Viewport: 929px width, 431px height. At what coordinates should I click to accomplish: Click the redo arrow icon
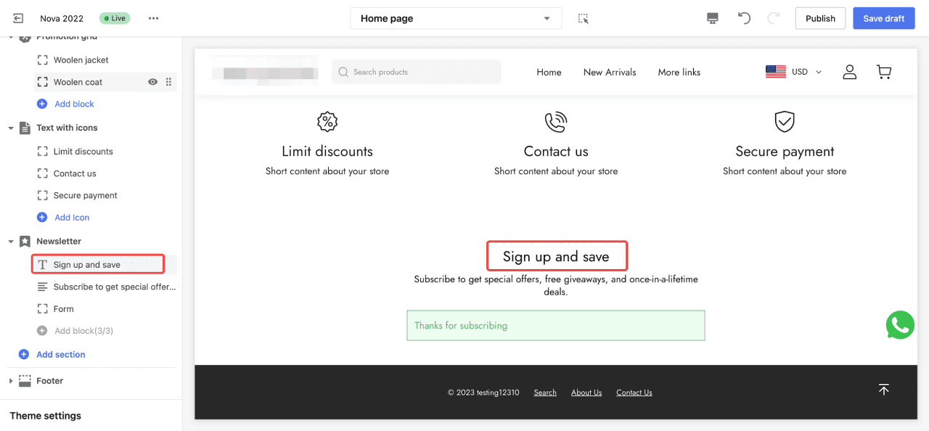[774, 18]
